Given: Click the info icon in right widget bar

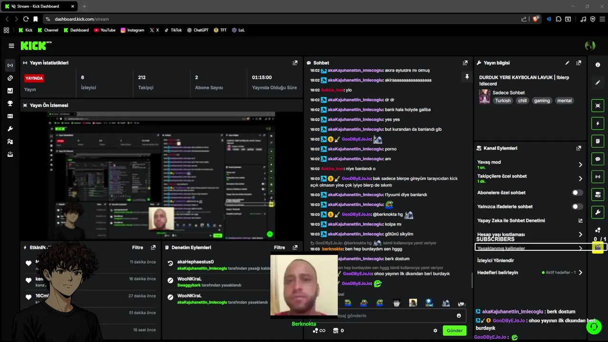Looking at the screenshot, I should point(598,65).
